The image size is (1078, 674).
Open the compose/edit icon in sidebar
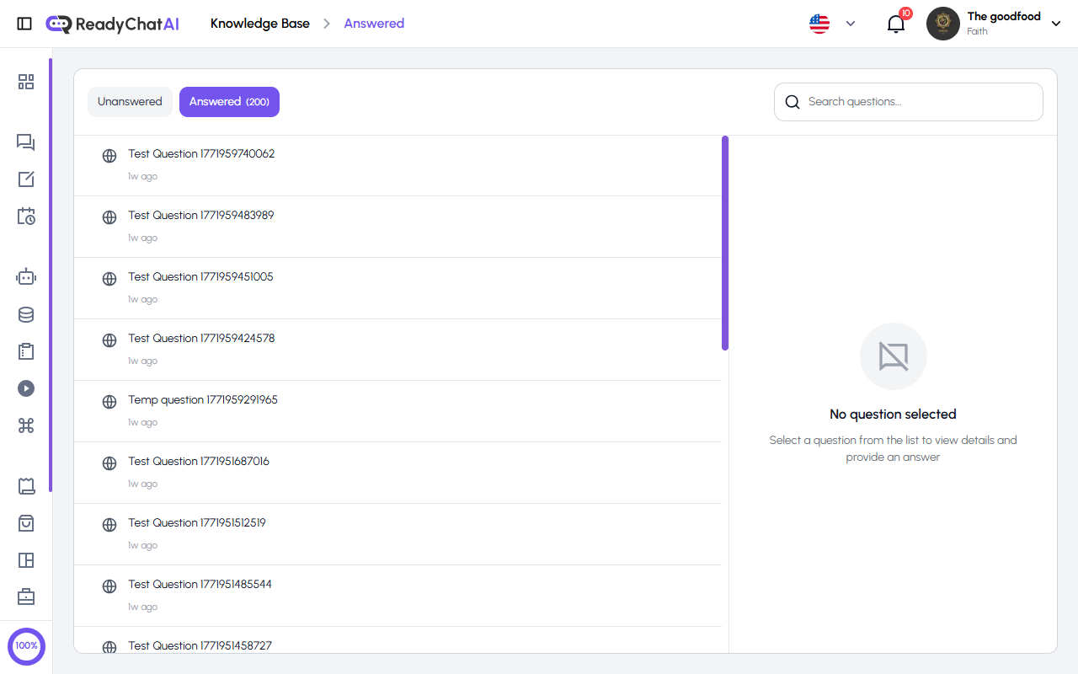tap(25, 179)
